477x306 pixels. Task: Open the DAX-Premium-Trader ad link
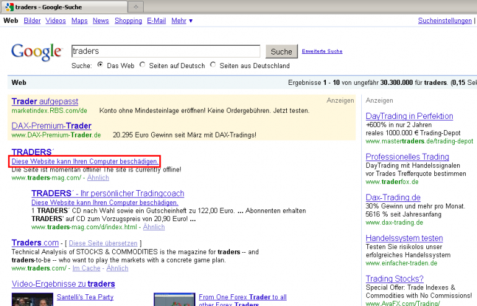click(51, 126)
